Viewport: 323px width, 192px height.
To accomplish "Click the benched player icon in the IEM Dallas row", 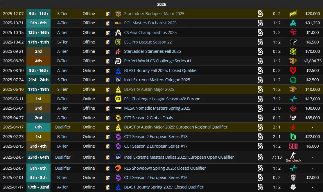I will (293, 155).
